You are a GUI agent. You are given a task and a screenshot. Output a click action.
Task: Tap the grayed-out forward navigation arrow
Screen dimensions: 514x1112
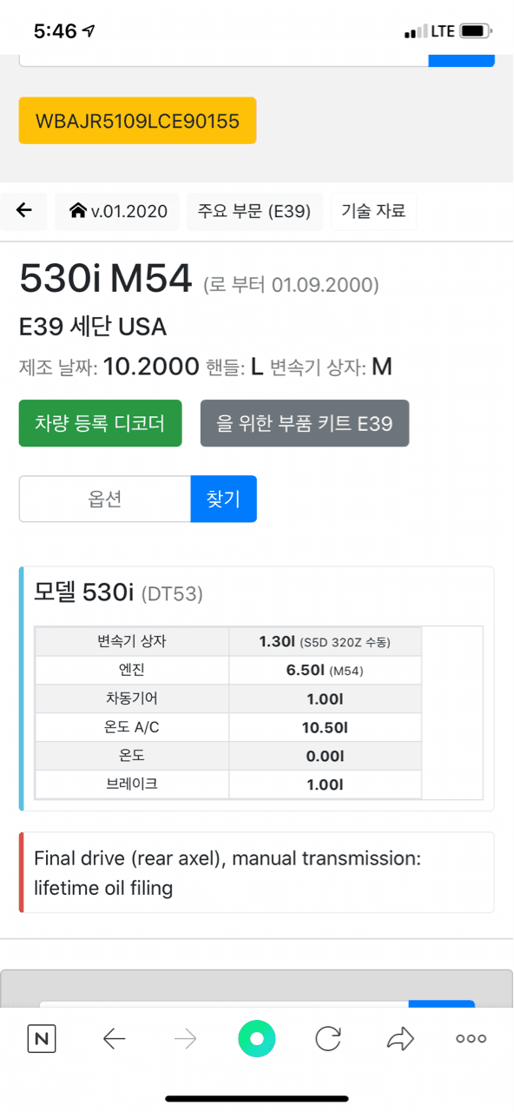(x=185, y=1038)
